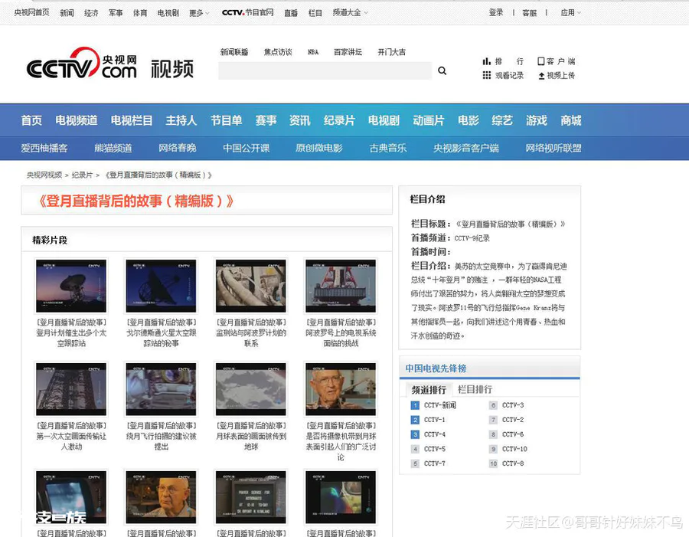
Task: Click the 视频上传 upload icon link
Action: click(x=557, y=75)
